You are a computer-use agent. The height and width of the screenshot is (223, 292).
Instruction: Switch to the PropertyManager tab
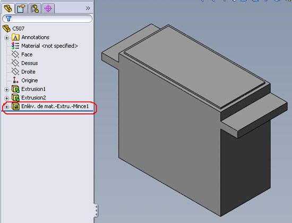[x=21, y=9]
